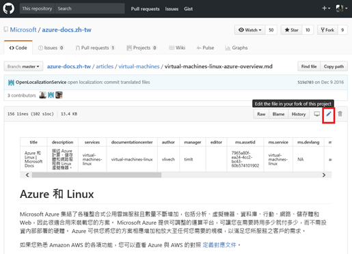Click the right scroll arrow of table
Viewport: 352px width, 254px height.
tap(324, 175)
